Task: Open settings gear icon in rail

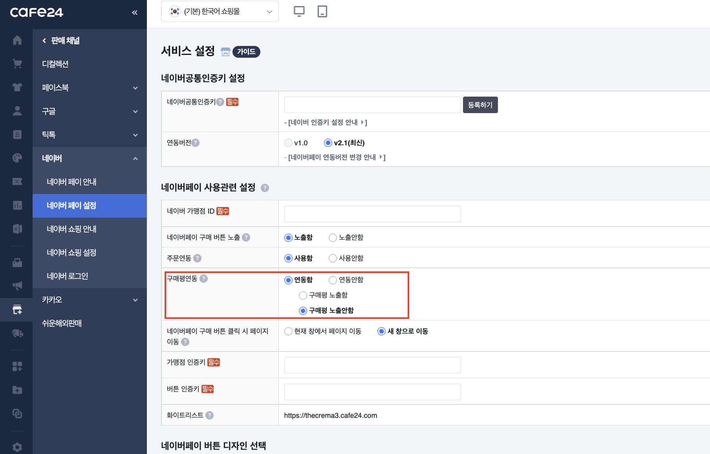Action: click(x=17, y=447)
